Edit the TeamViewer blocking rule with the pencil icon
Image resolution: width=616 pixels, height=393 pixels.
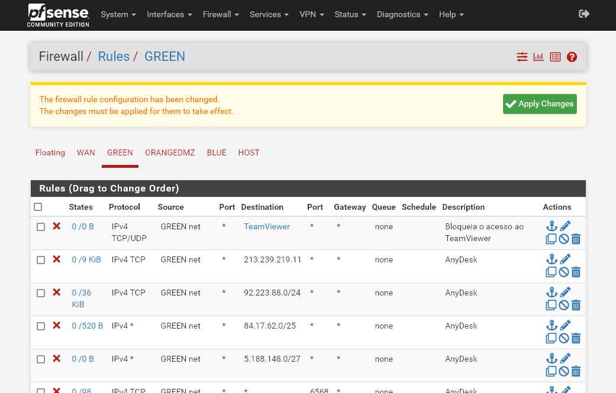click(x=565, y=225)
